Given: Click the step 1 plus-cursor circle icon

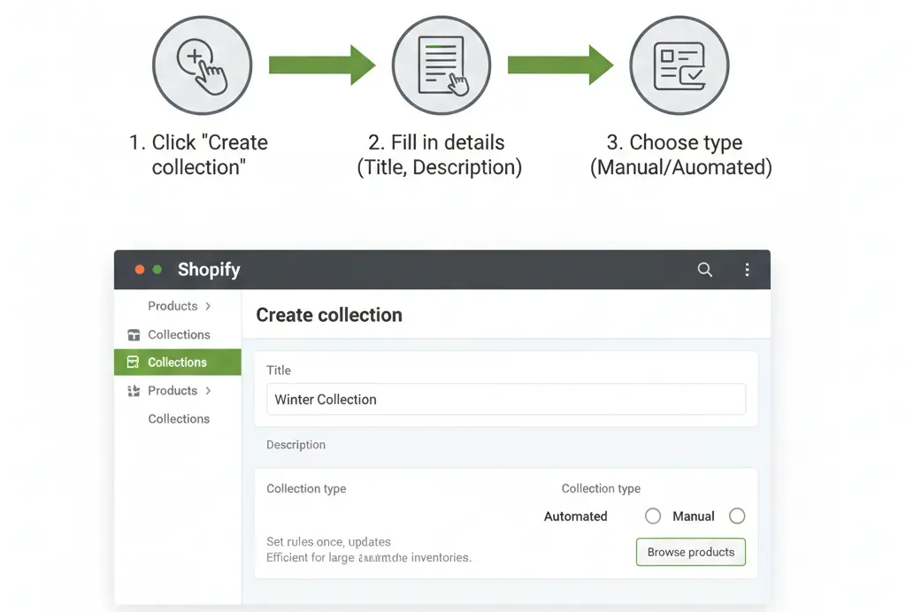Looking at the screenshot, I should (203, 65).
